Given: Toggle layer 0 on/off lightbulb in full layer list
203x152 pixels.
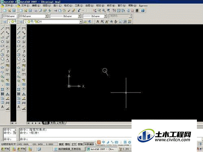Looking at the screenshot, I should [x=26, y=21].
